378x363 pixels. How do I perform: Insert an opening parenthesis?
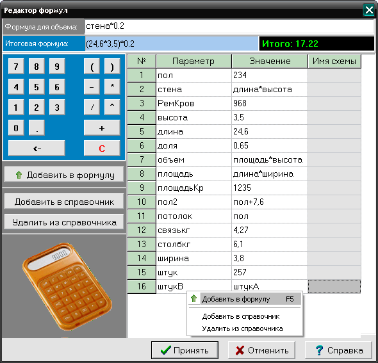click(92, 66)
